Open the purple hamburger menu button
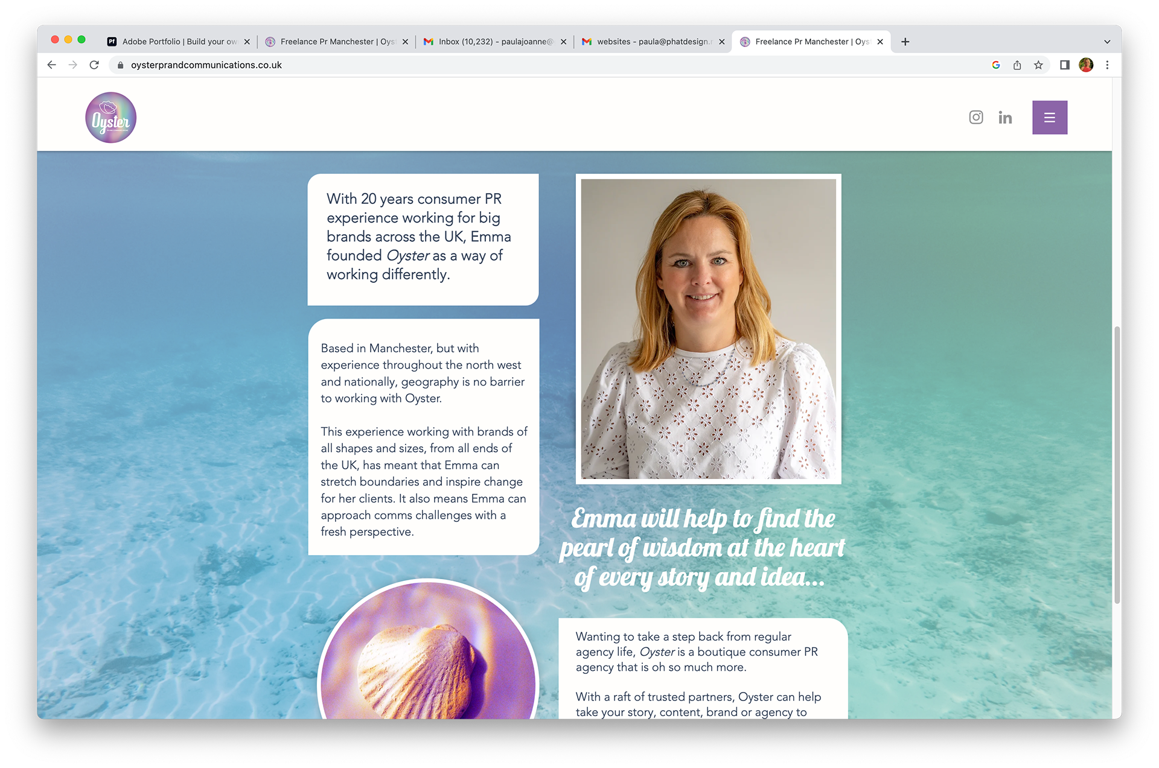The height and width of the screenshot is (768, 1159). coord(1049,118)
